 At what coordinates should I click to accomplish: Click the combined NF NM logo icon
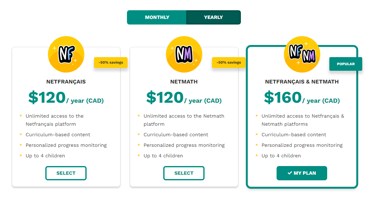pos(302,54)
